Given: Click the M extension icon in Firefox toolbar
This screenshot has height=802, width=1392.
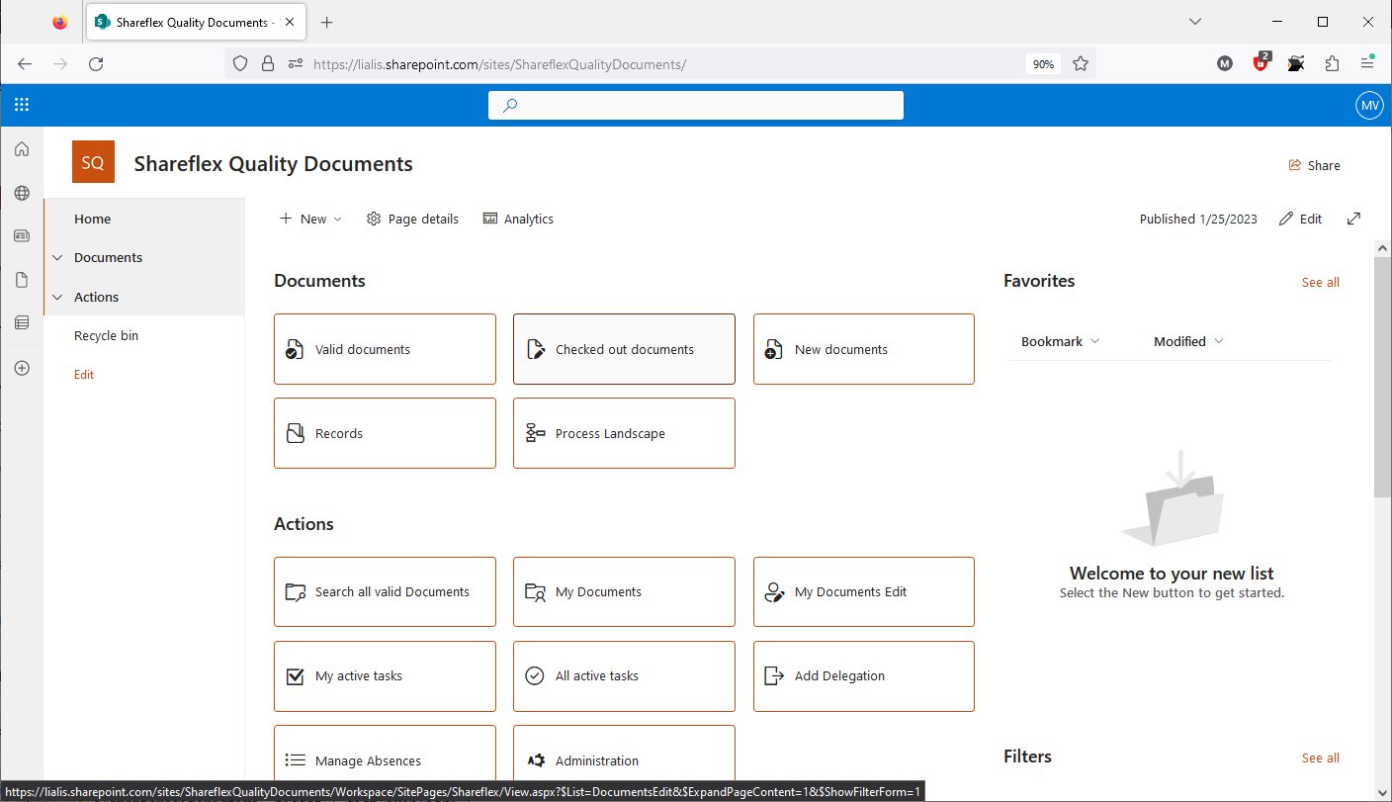Looking at the screenshot, I should 1225,63.
